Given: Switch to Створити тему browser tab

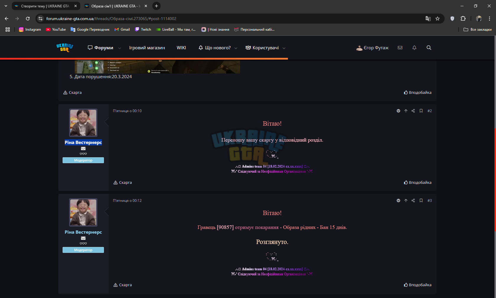Looking at the screenshot, I should tap(45, 6).
